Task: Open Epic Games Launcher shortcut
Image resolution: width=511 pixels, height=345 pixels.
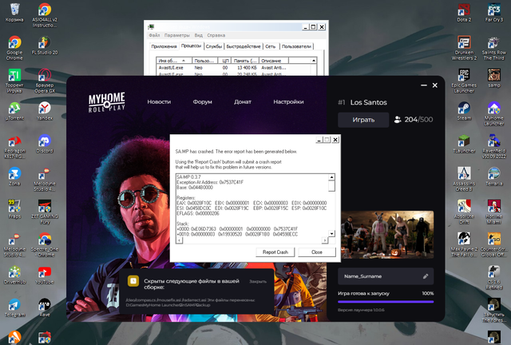Action: (x=464, y=81)
